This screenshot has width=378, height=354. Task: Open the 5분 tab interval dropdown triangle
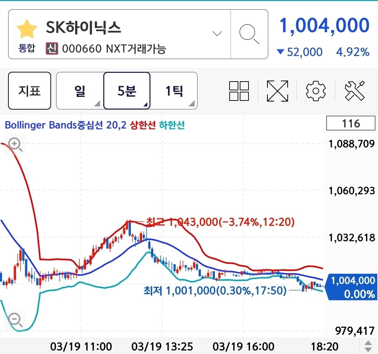tap(145, 104)
